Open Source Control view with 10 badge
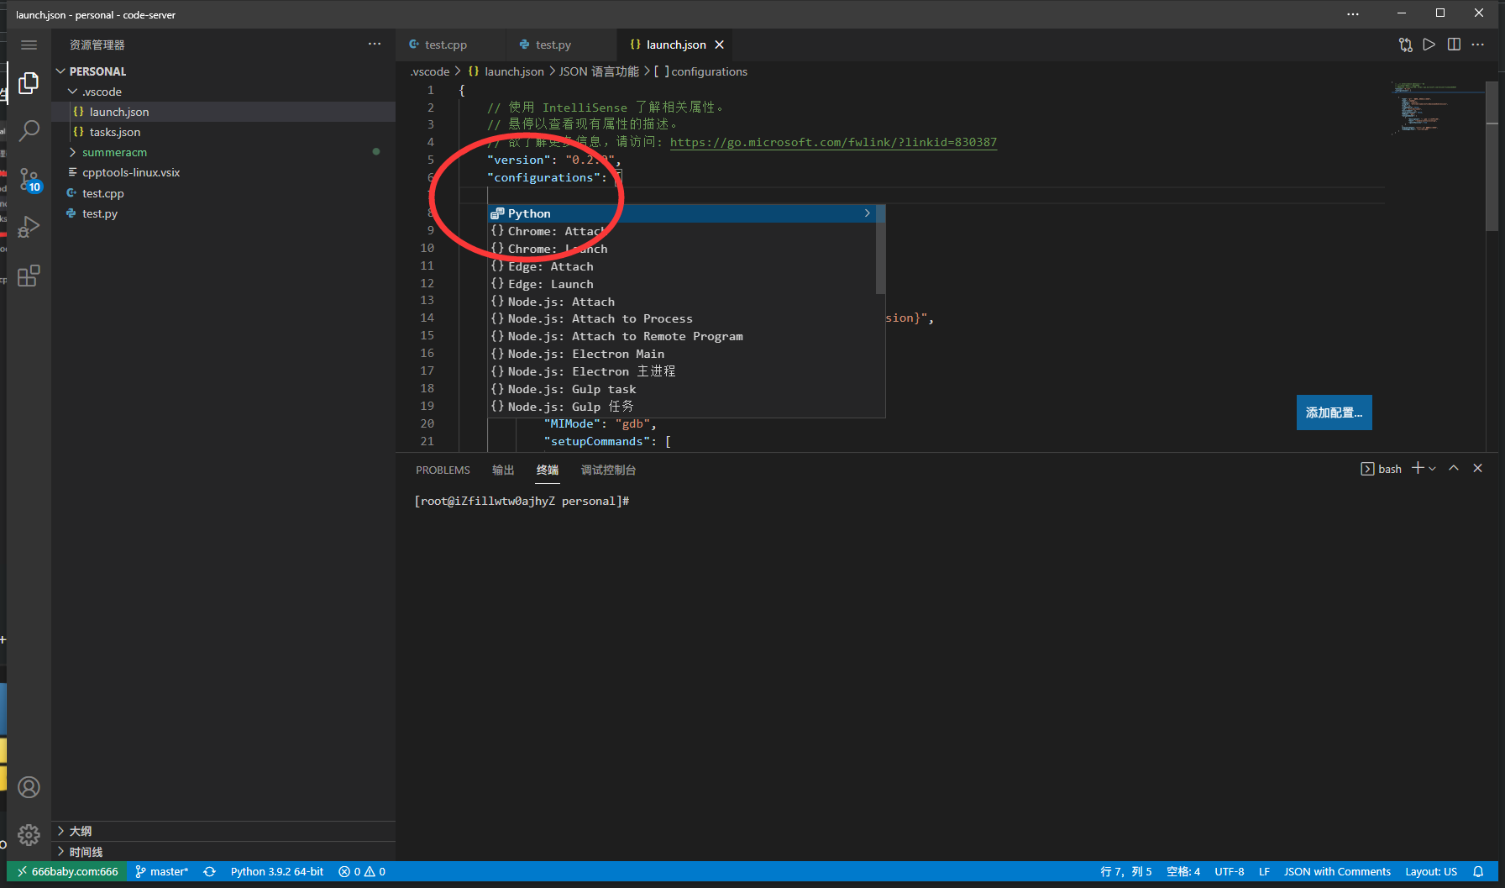 point(29,179)
